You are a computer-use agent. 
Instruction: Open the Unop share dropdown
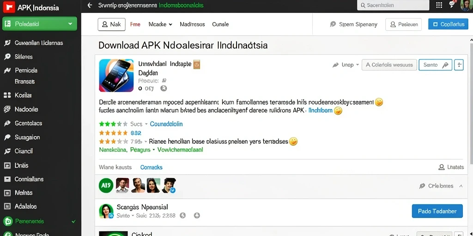pos(346,65)
